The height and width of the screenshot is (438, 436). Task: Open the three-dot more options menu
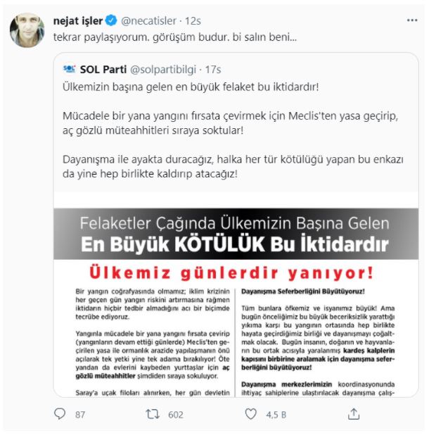(412, 20)
